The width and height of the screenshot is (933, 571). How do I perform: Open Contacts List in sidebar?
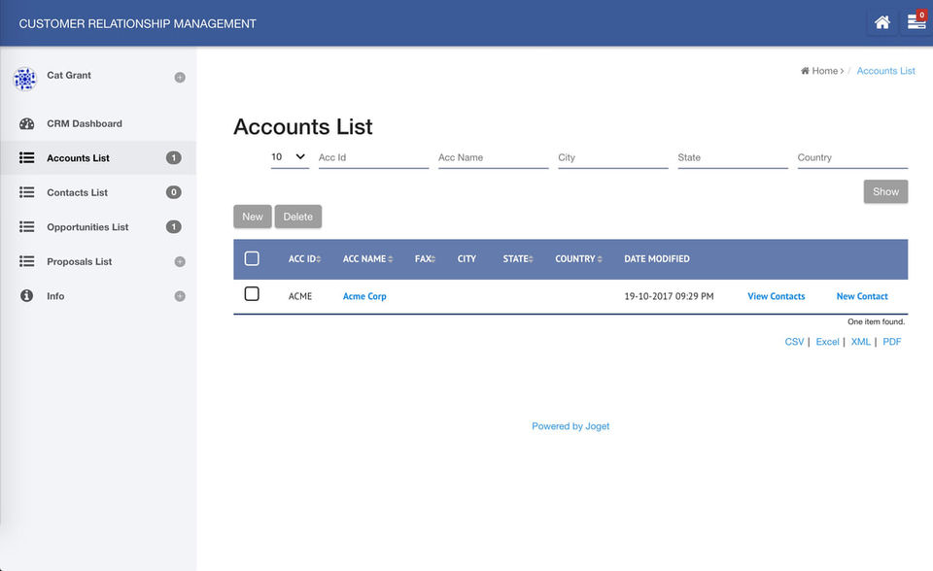pos(98,192)
